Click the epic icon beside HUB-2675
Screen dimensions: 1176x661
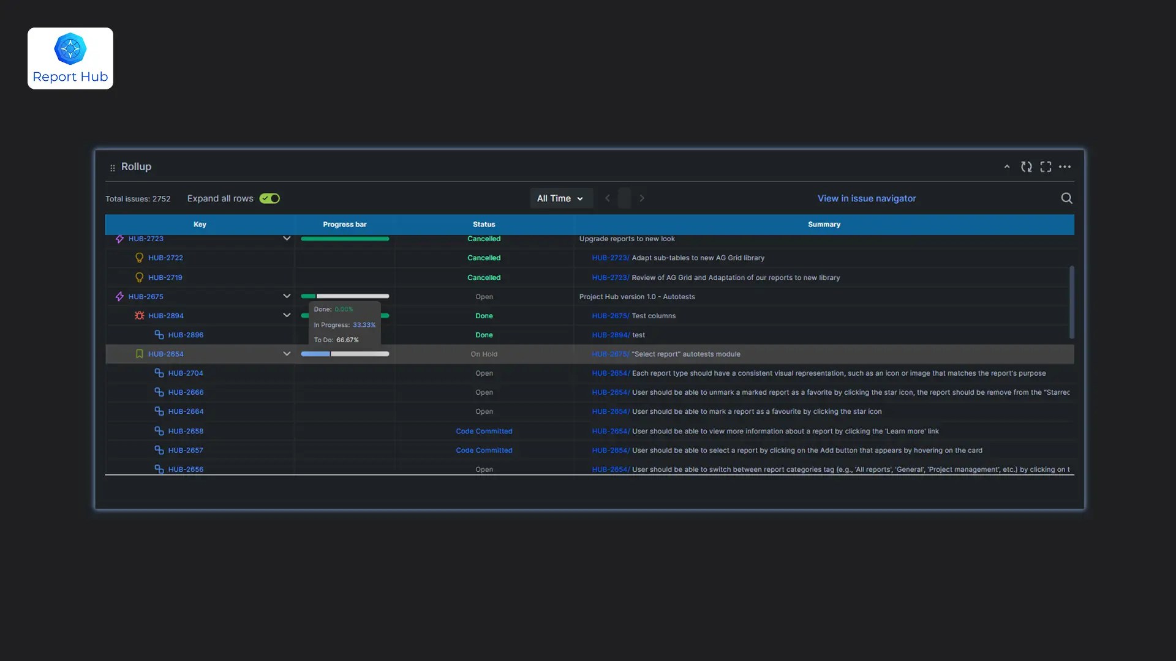(x=120, y=296)
